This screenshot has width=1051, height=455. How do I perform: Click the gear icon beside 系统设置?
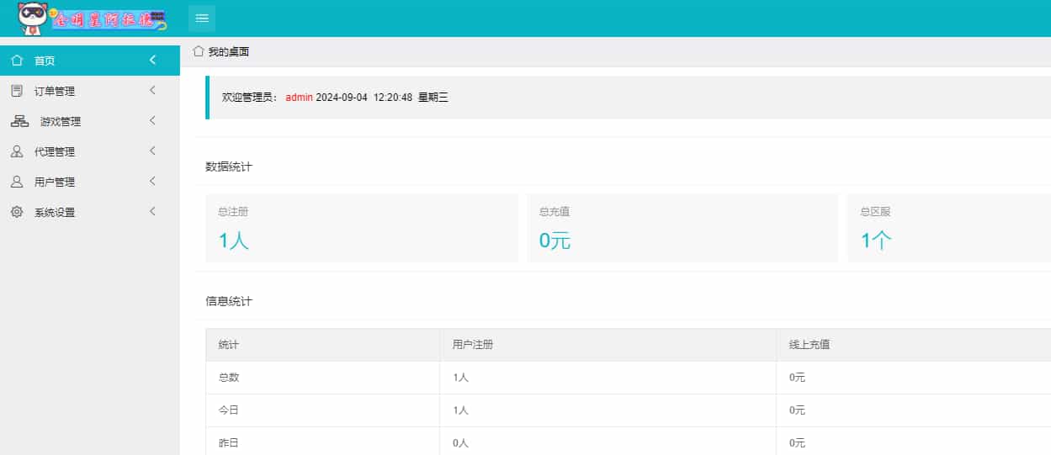pos(17,212)
